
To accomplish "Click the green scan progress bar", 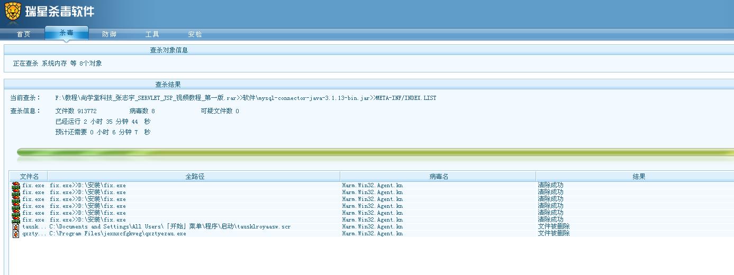I will [375, 152].
